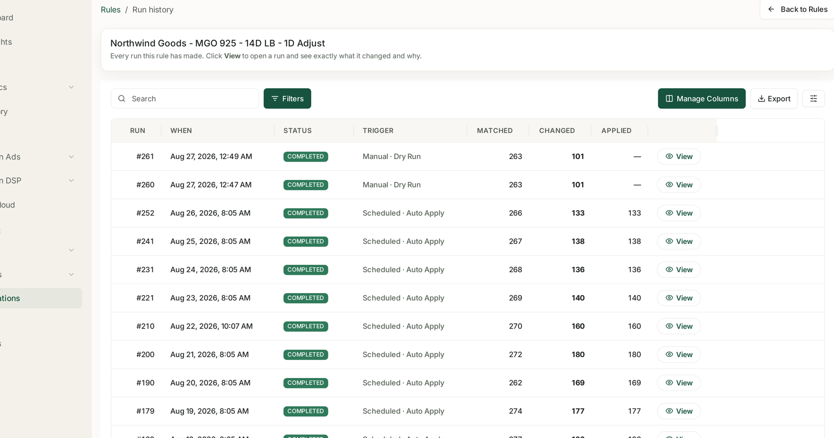Select the CHANGED column header
This screenshot has width=834, height=438.
click(x=557, y=130)
